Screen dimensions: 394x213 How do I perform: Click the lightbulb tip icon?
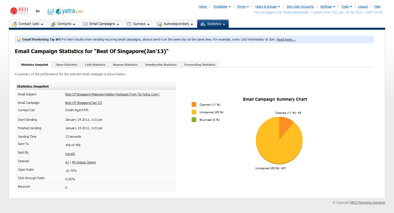point(19,39)
